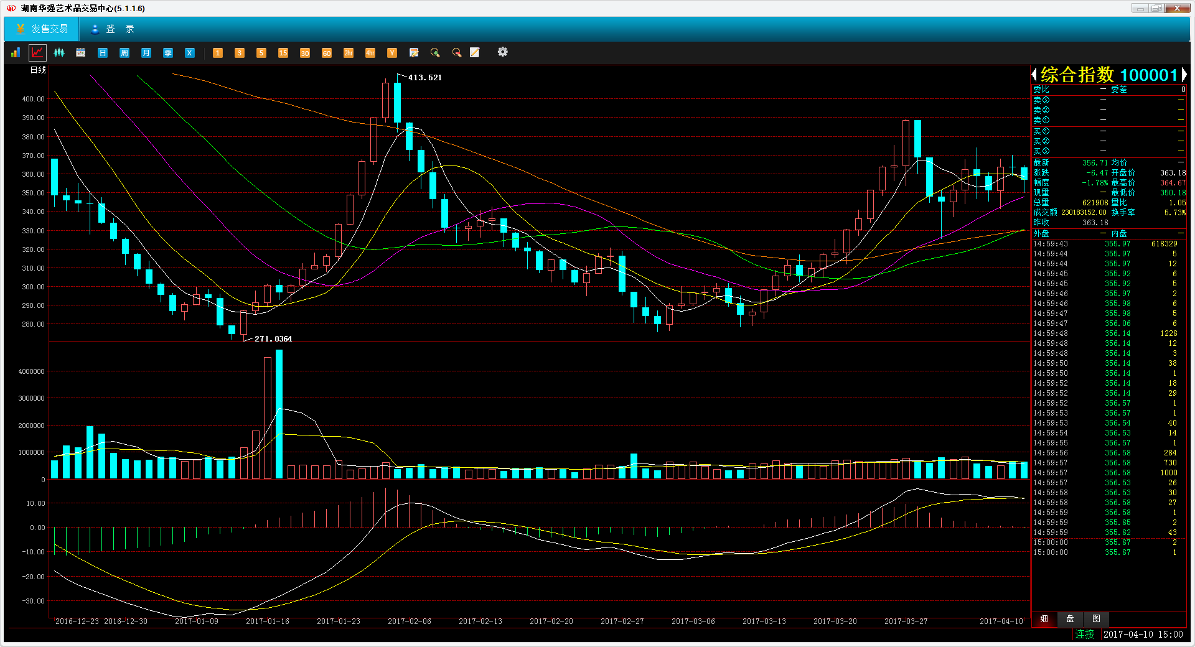
Task: Open settings gear icon
Action: [503, 52]
